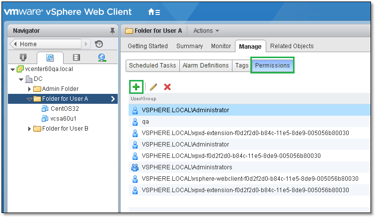Remove permission with red X icon
The width and height of the screenshot is (376, 218).
click(x=167, y=87)
